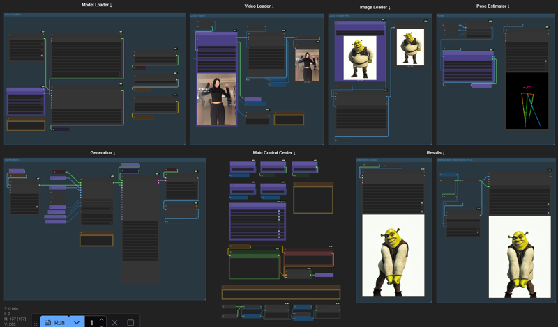Click the Interpolate group Shrek result preview

click(x=520, y=257)
